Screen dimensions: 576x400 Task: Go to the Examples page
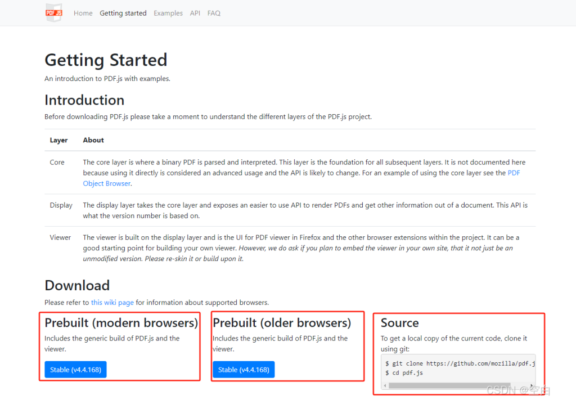(x=168, y=13)
